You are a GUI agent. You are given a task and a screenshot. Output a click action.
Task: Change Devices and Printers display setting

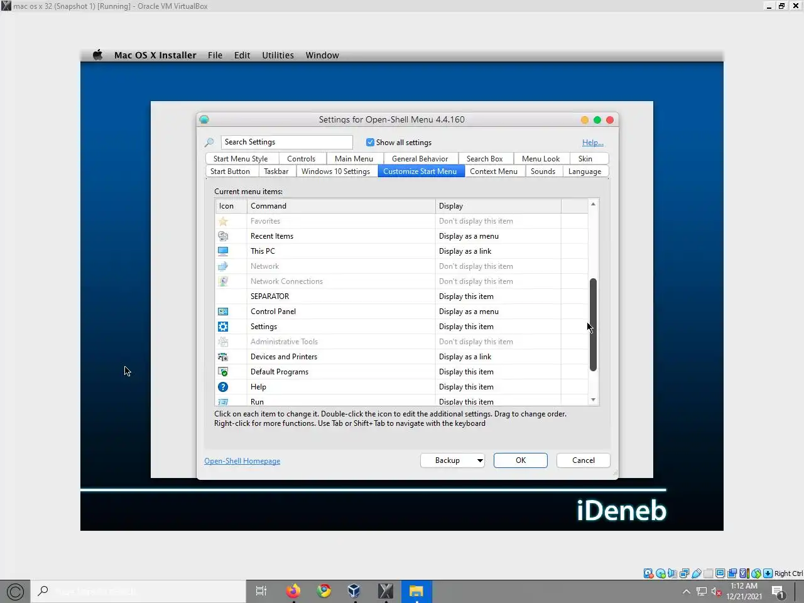(x=498, y=357)
